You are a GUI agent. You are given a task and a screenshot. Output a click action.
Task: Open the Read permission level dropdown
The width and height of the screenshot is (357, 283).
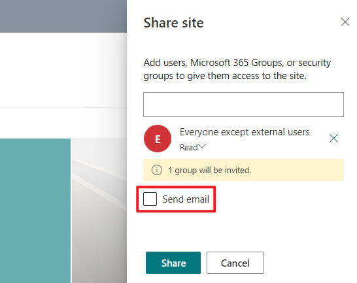tap(193, 147)
